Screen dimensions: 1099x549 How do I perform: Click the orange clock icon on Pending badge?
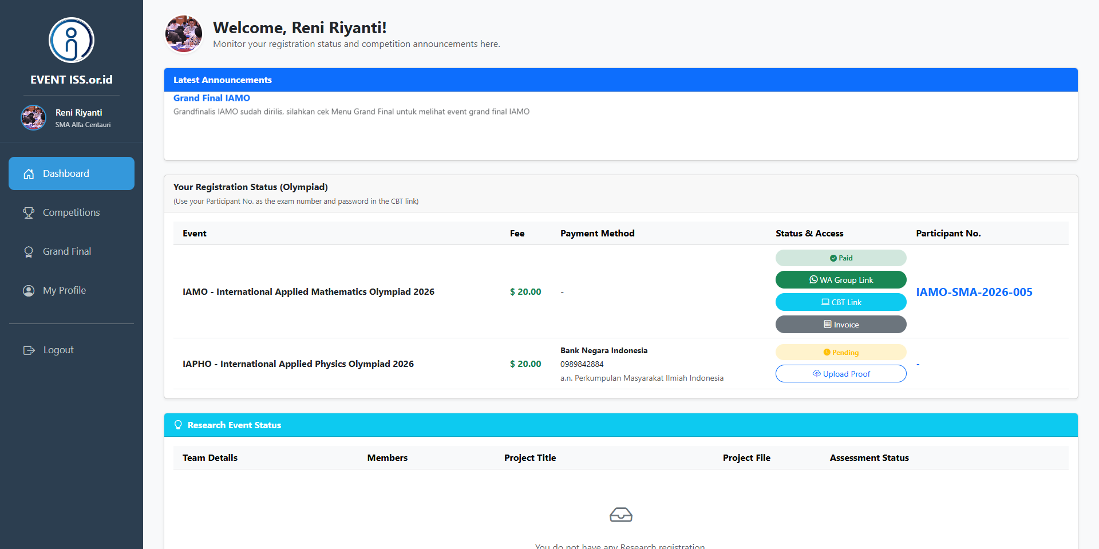tap(827, 353)
